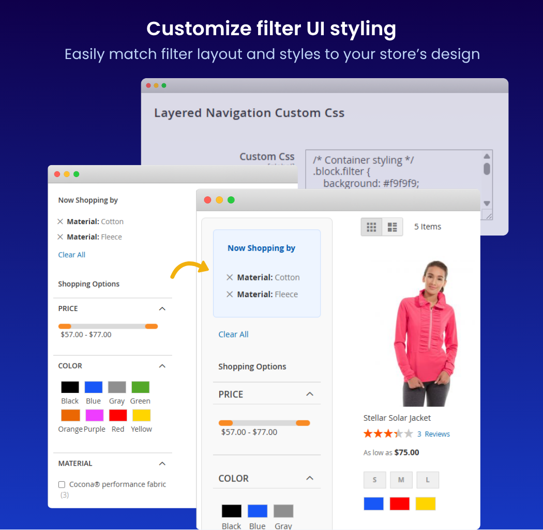
Task: Click 'Layered Navigation Custom Css' heading
Action: tap(249, 113)
